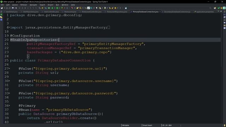
Task: Collapse the @Primary bean method at line 36
Action: 10,105
